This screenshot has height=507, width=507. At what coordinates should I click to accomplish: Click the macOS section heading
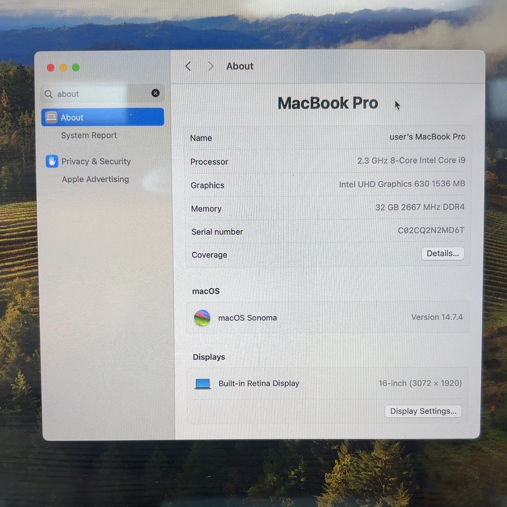pos(206,291)
